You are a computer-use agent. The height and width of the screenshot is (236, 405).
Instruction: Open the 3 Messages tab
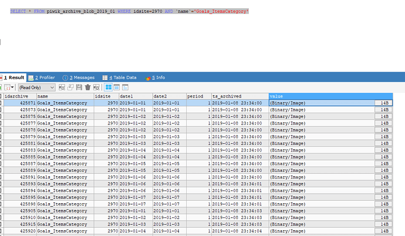[x=79, y=77]
